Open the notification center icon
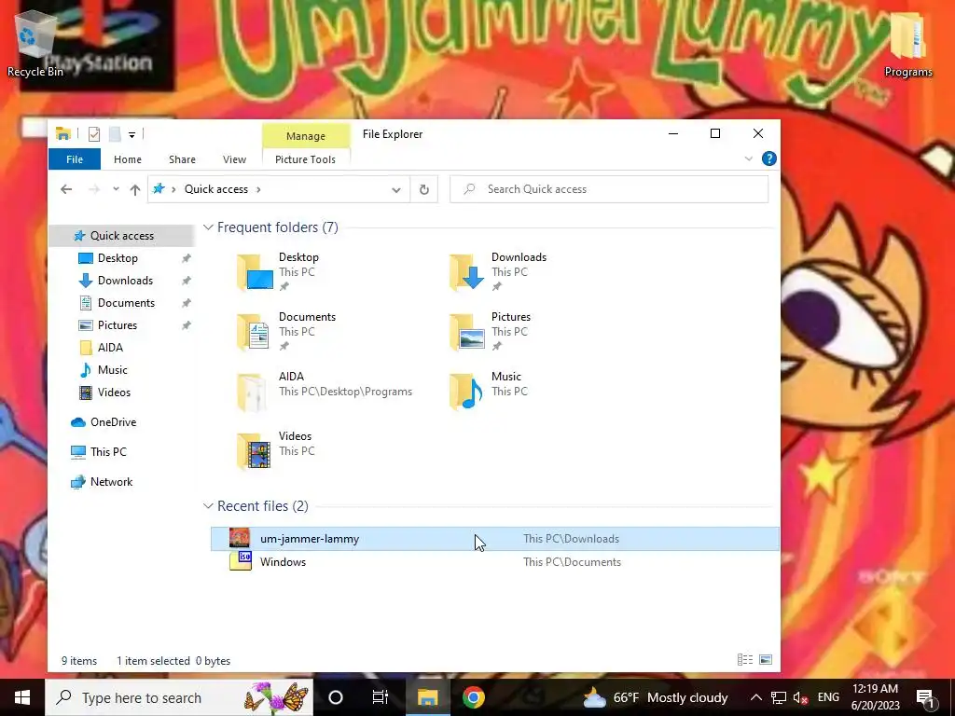 pyautogui.click(x=926, y=697)
